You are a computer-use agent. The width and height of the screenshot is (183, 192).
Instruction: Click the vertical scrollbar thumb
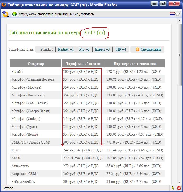[179, 55]
